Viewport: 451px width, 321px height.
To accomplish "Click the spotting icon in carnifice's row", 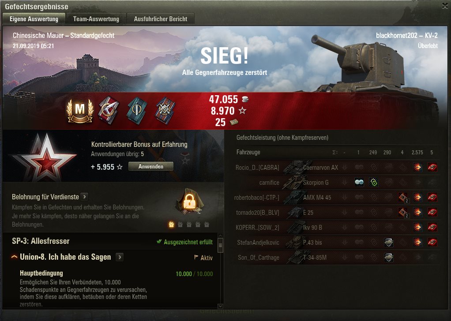I will pos(359,182).
